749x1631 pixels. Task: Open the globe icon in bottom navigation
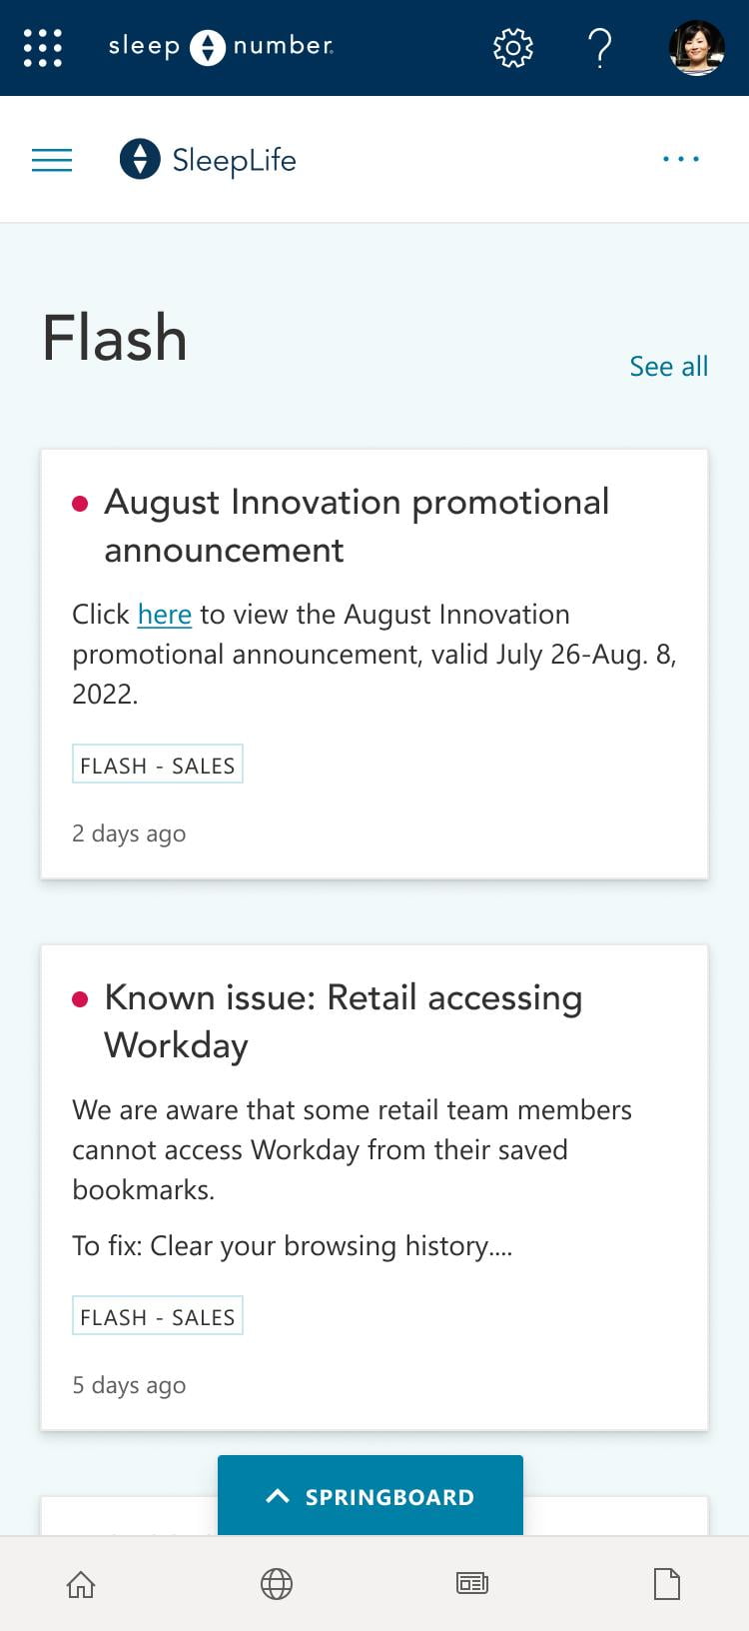(x=276, y=1584)
